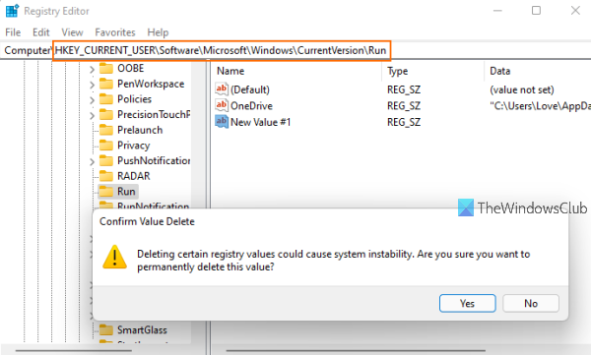Image resolution: width=591 pixels, height=355 pixels.
Task: Expand the PushNotifications key
Action: pos(92,161)
